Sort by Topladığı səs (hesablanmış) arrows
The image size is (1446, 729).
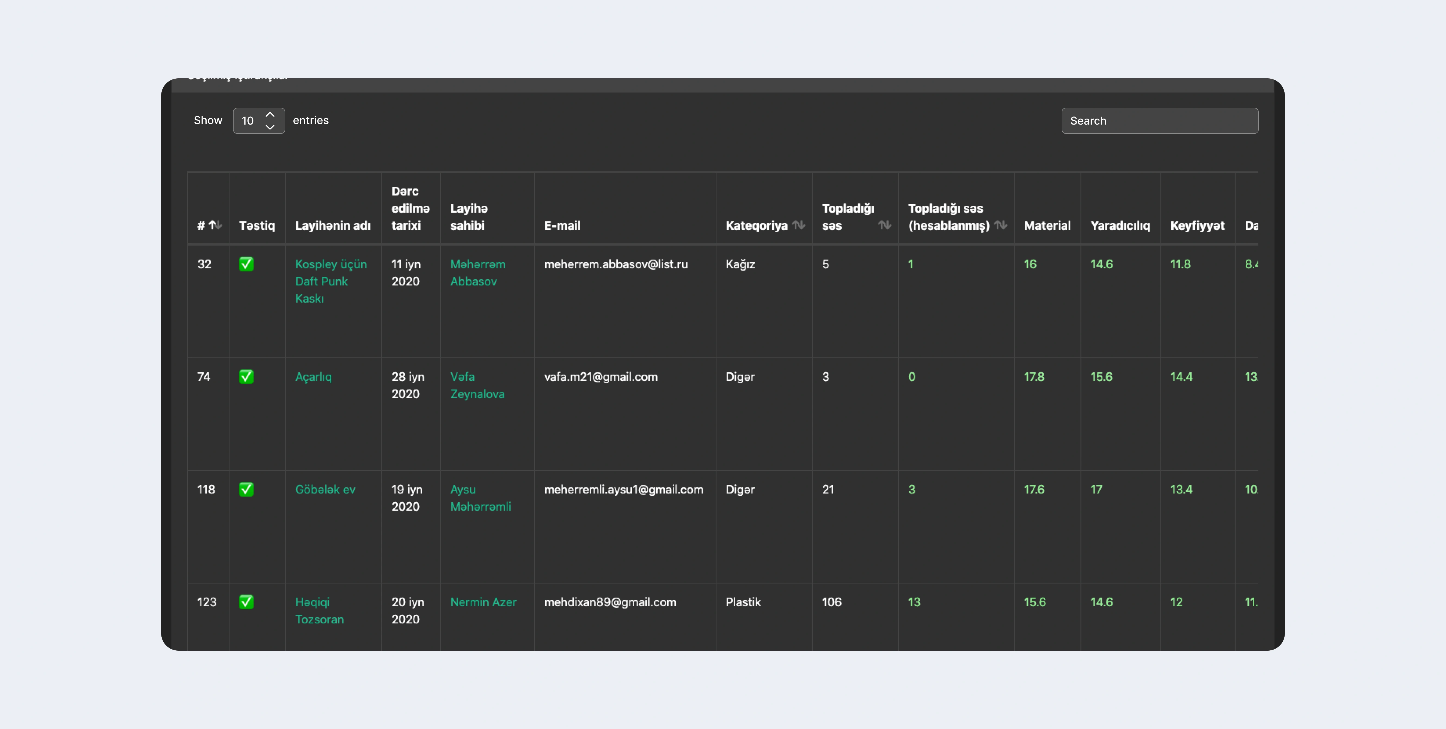click(1000, 226)
